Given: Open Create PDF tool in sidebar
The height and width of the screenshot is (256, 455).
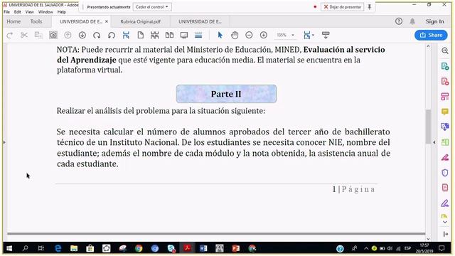Looking at the screenshot, I should [x=445, y=81].
